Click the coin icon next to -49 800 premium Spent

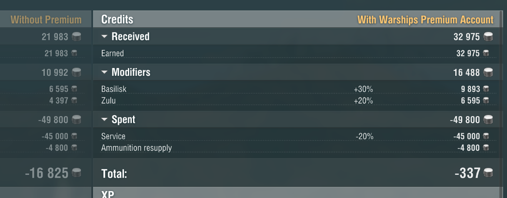(x=488, y=120)
